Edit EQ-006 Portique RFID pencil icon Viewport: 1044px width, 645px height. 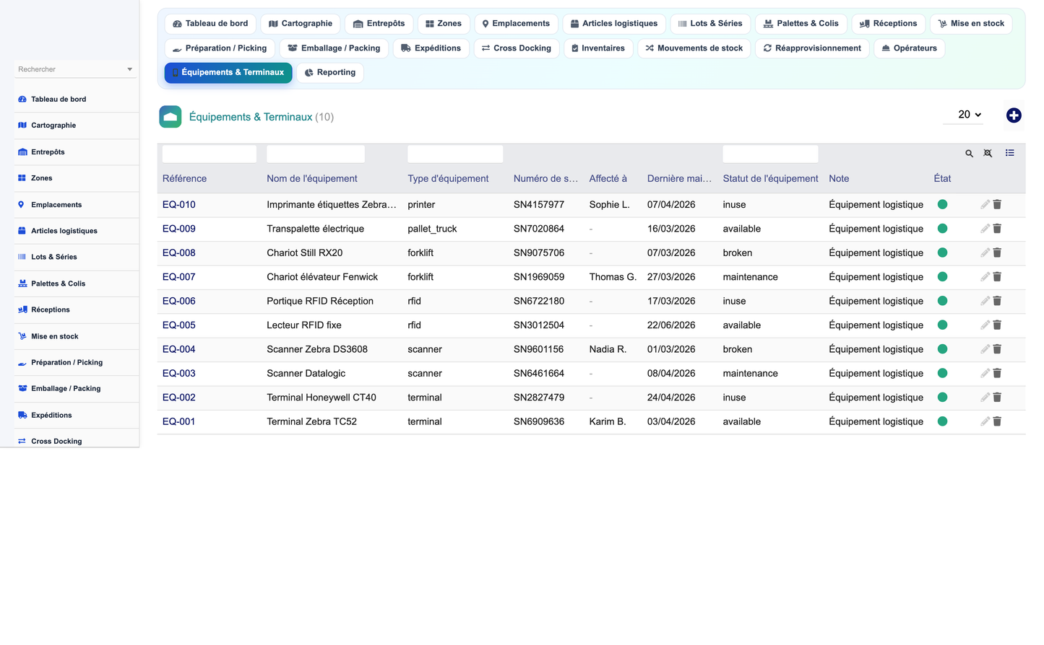tap(985, 301)
